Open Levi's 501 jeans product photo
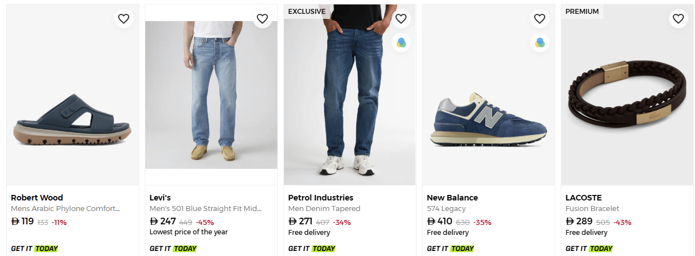 pyautogui.click(x=211, y=94)
